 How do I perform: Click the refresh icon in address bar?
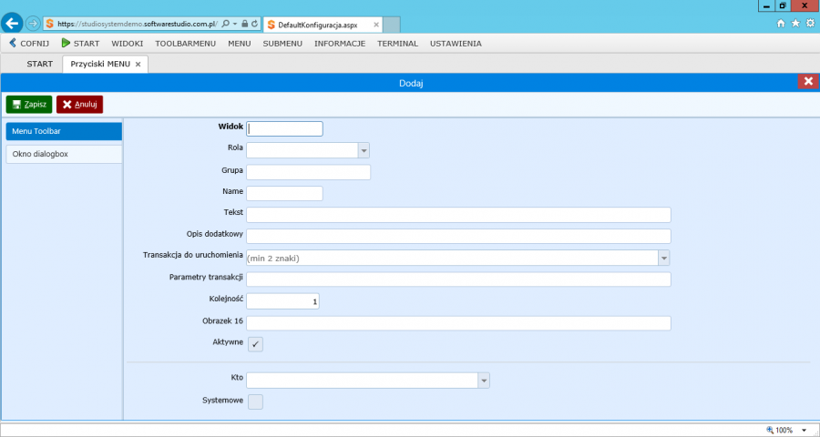click(254, 24)
